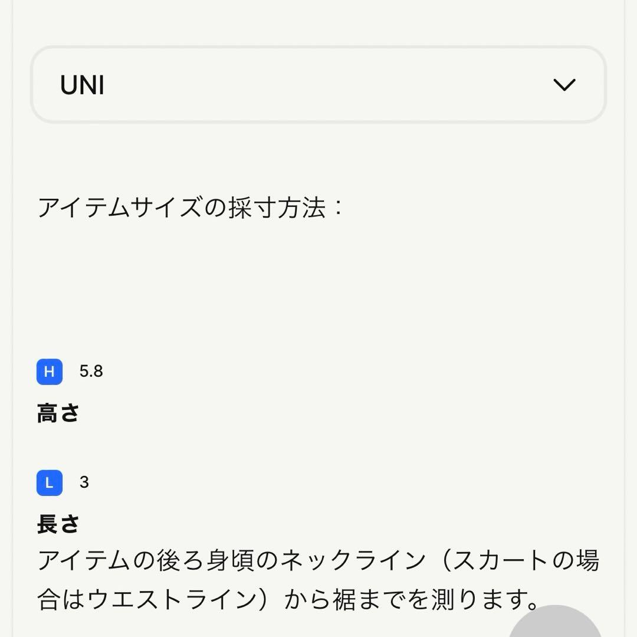Click the blue L length icon

click(x=50, y=483)
